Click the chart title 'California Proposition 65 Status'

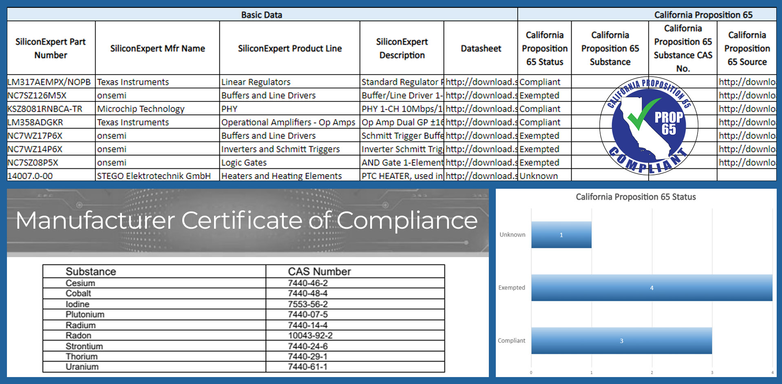click(636, 197)
